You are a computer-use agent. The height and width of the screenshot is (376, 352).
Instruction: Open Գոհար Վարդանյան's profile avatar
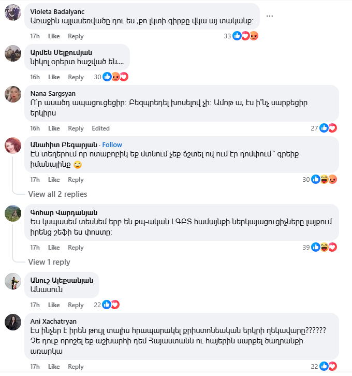[12, 213]
